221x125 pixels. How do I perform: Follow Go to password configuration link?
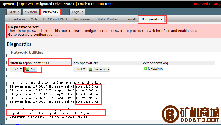[x=33, y=35]
